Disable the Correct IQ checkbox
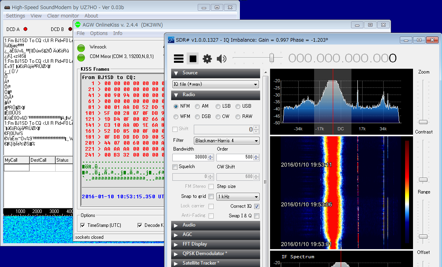This screenshot has height=267, width=442. (x=257, y=206)
